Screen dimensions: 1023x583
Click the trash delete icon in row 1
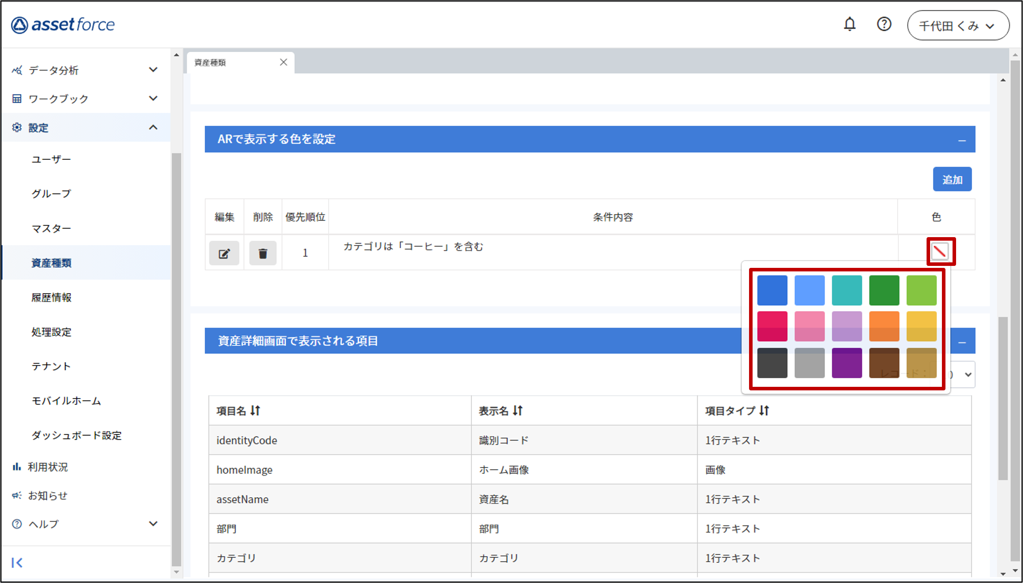coord(263,253)
